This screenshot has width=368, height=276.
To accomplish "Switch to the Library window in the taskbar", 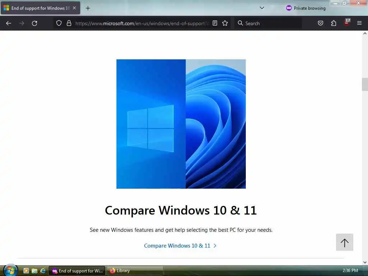I will (135, 271).
